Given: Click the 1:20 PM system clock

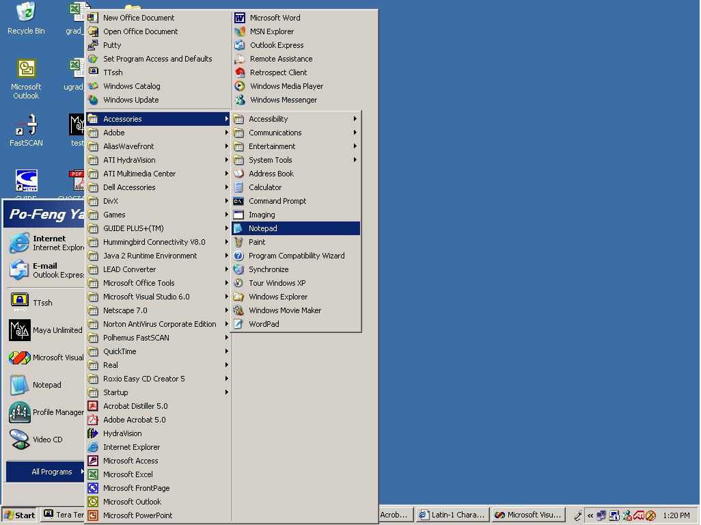Looking at the screenshot, I should pos(676,515).
